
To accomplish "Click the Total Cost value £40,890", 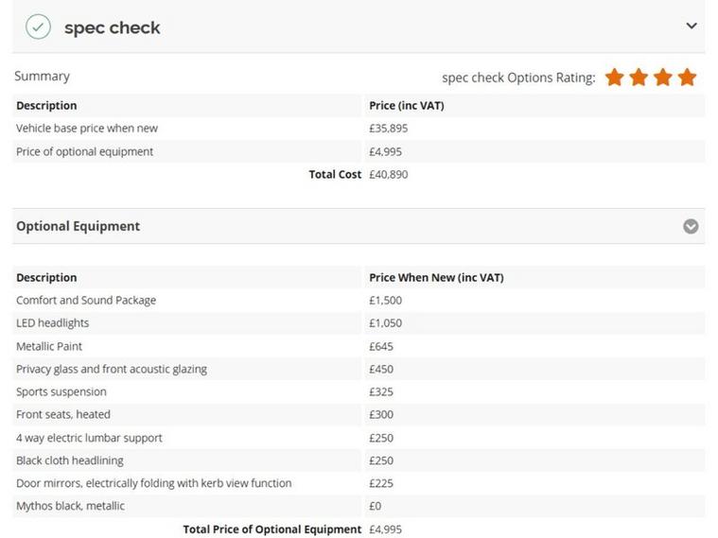I will 388,175.
